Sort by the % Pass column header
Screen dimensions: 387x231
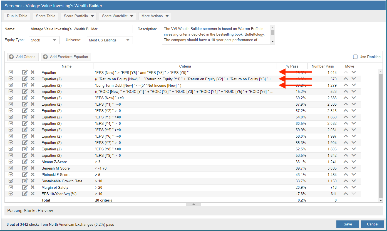(292, 66)
